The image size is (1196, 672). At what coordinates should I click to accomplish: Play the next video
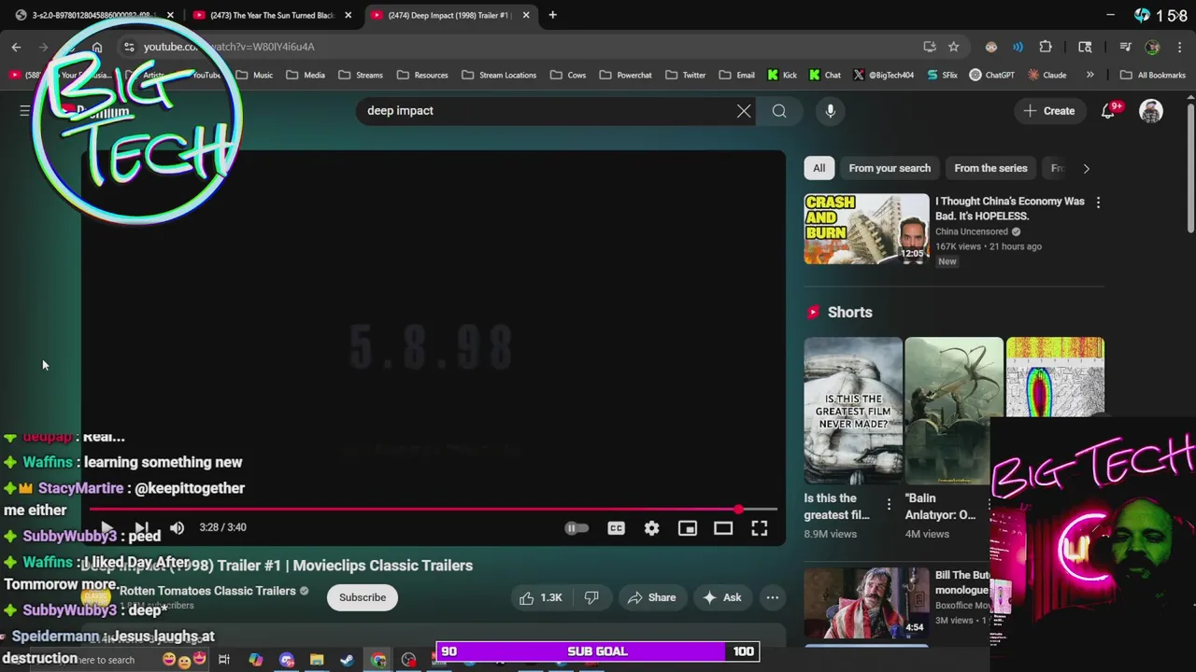[141, 527]
